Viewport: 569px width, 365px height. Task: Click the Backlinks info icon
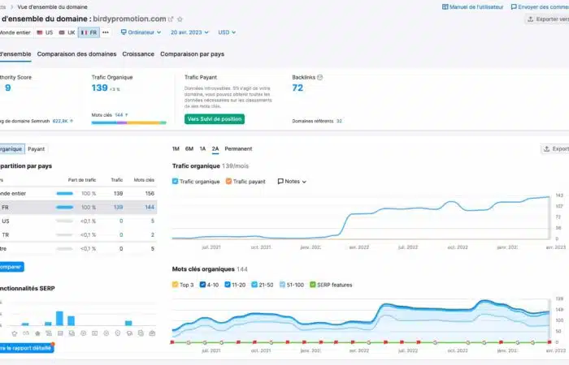point(319,78)
